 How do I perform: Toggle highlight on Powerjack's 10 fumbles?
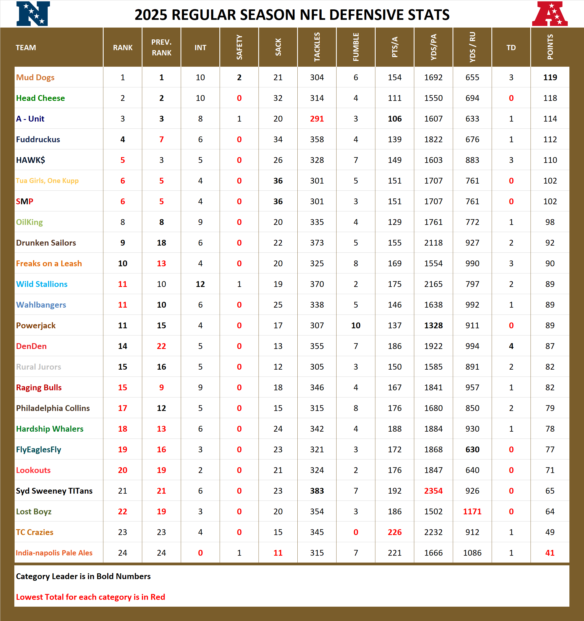tap(356, 326)
